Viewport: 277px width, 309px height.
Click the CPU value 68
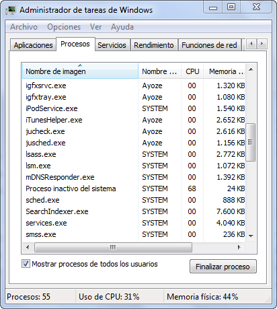click(x=192, y=188)
